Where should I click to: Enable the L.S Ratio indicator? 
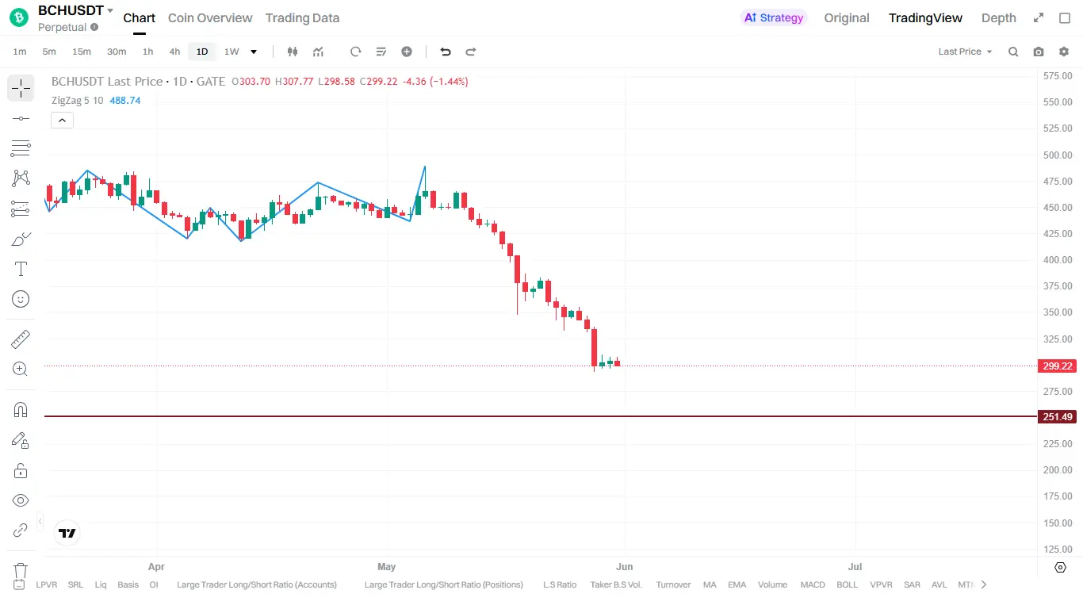(x=560, y=584)
